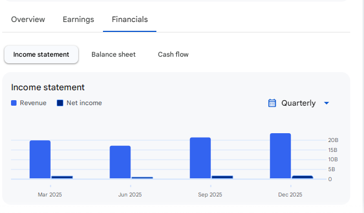Select the Revenue legend label
The height and width of the screenshot is (213, 364).
33,103
